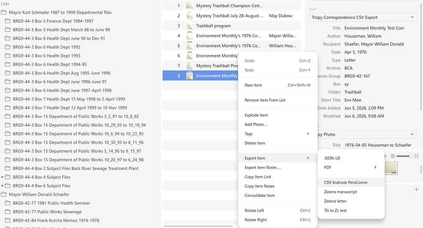Click folder icon of Box 6 Health Dept 1994-95
This screenshot has width=423, height=228.
8,64
